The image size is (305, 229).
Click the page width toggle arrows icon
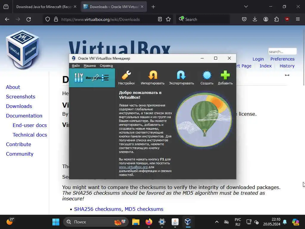click(x=287, y=75)
